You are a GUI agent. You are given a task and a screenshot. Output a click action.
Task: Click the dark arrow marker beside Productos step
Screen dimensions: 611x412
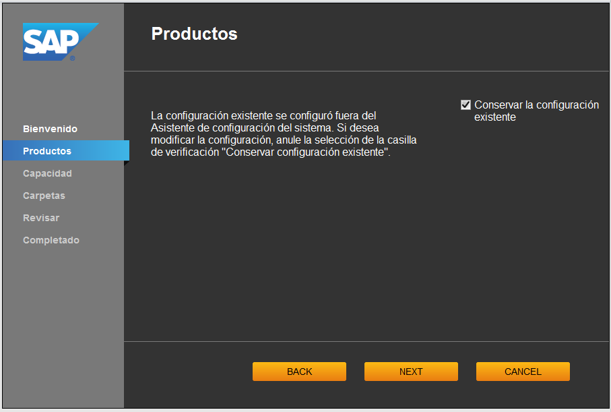126,163
